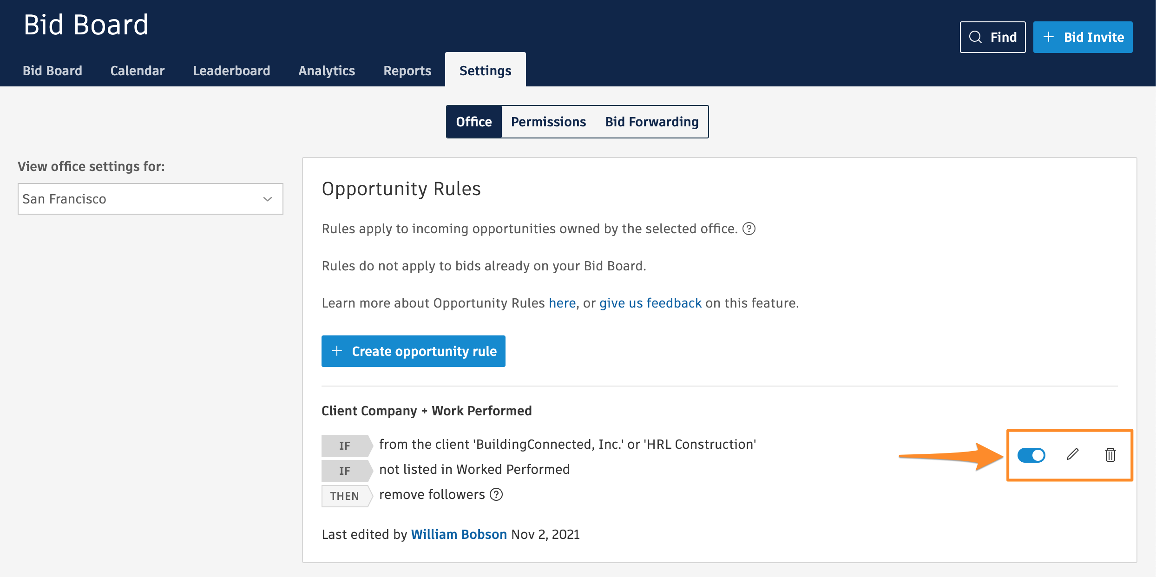
Task: Select the Bid Forwarding settings section
Action: (651, 122)
